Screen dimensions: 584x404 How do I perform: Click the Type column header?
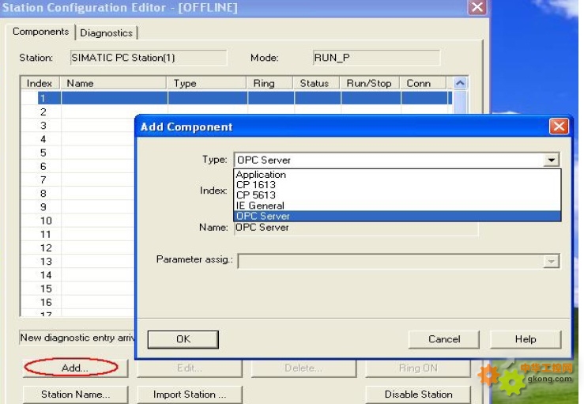[x=207, y=83]
